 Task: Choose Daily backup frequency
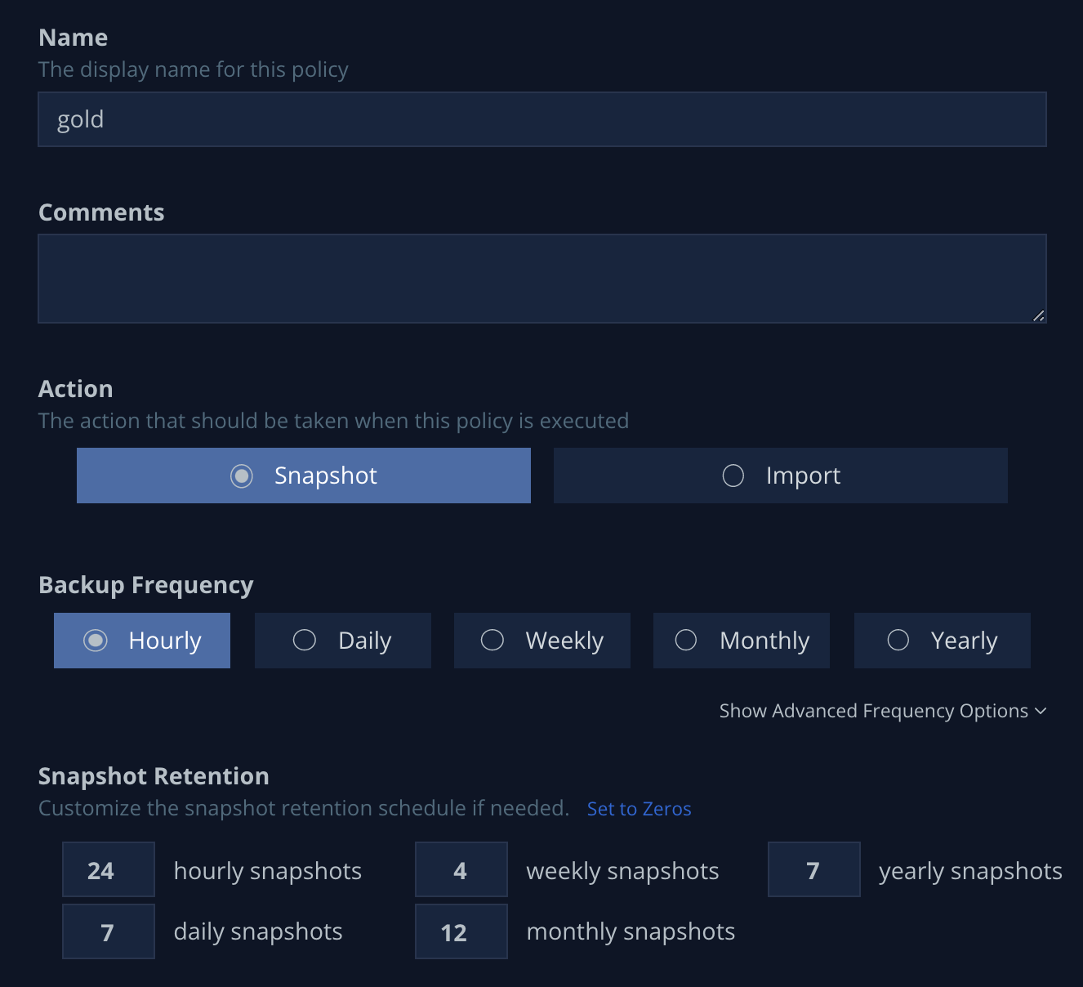(343, 641)
